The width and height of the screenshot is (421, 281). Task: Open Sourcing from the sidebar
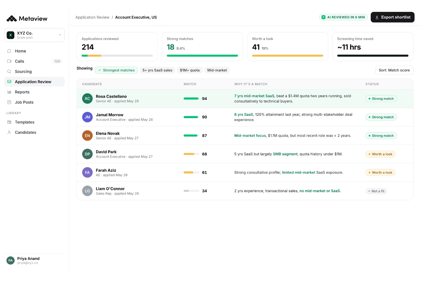pyautogui.click(x=34, y=71)
